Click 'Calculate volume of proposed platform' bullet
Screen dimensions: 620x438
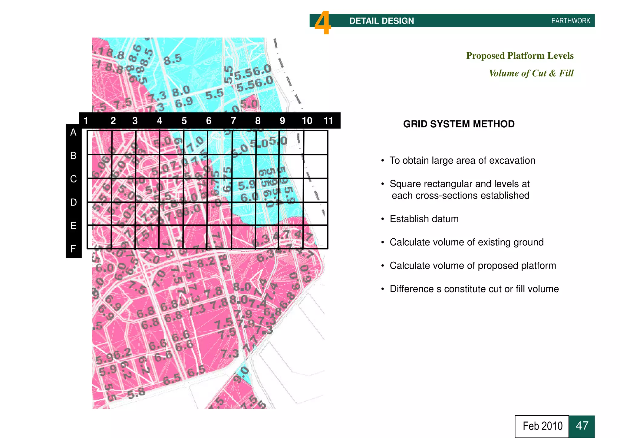point(473,266)
